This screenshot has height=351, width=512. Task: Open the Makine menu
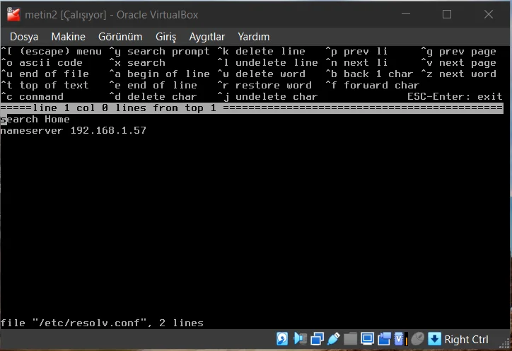tap(68, 37)
